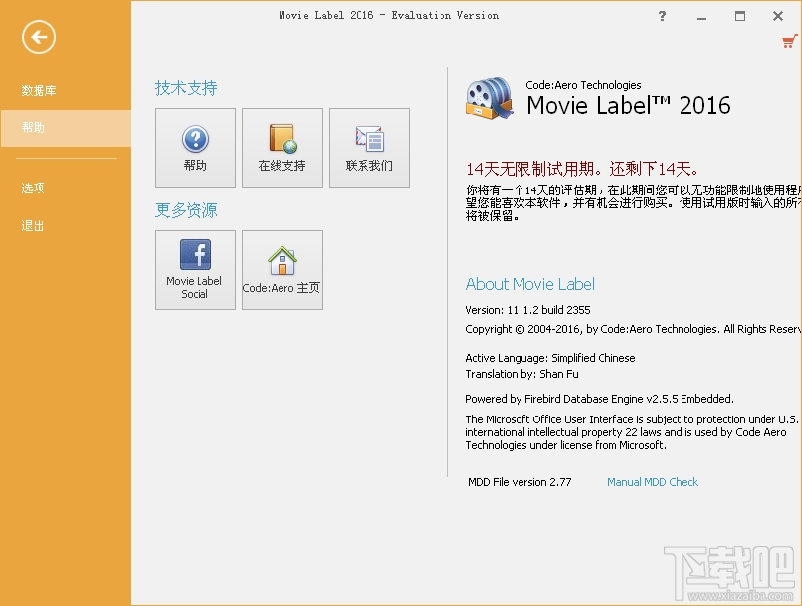Switch to the 数据库 section

(x=40, y=90)
